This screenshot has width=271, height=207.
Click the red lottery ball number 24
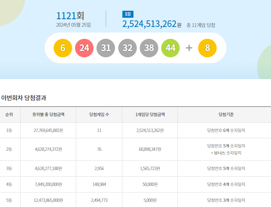click(84, 48)
